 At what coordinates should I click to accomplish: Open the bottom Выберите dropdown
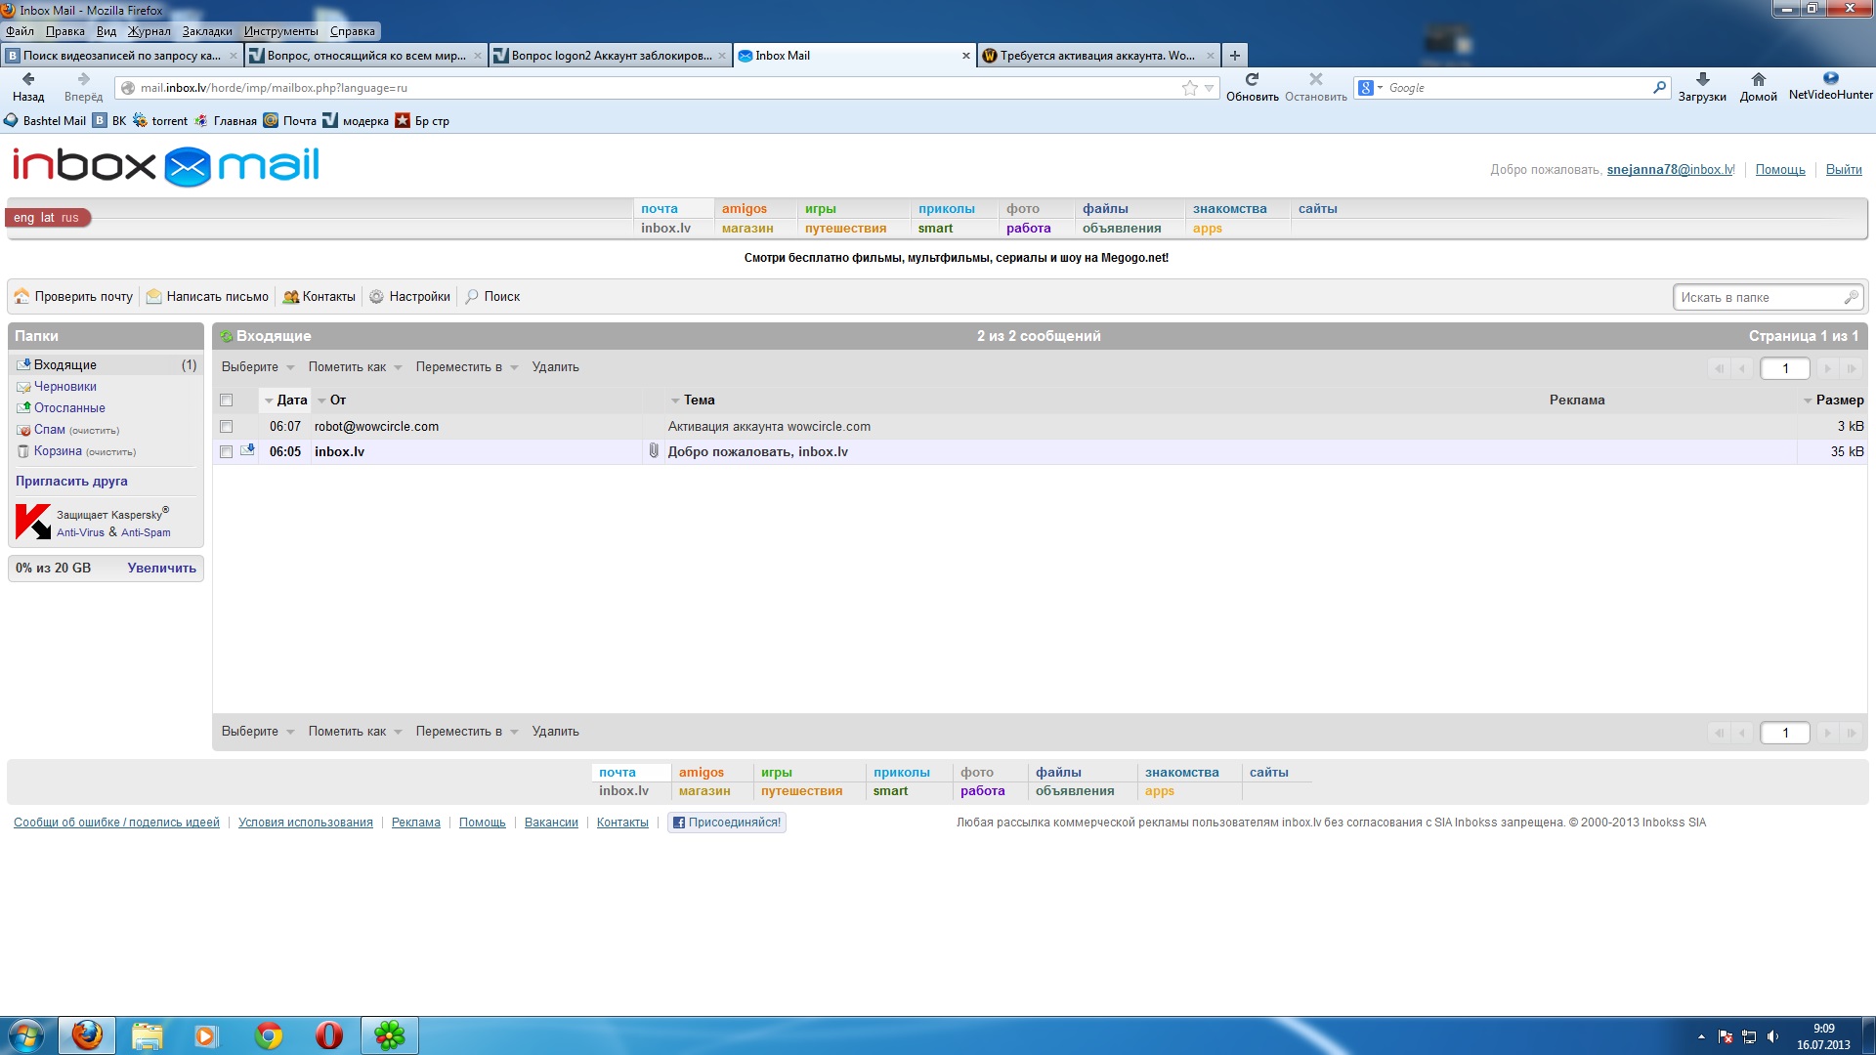click(258, 732)
